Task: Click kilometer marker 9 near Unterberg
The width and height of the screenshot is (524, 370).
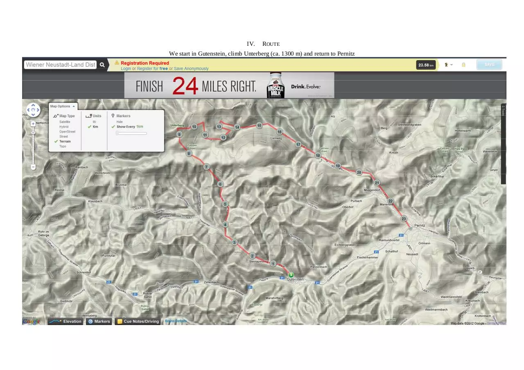Action: click(x=179, y=134)
